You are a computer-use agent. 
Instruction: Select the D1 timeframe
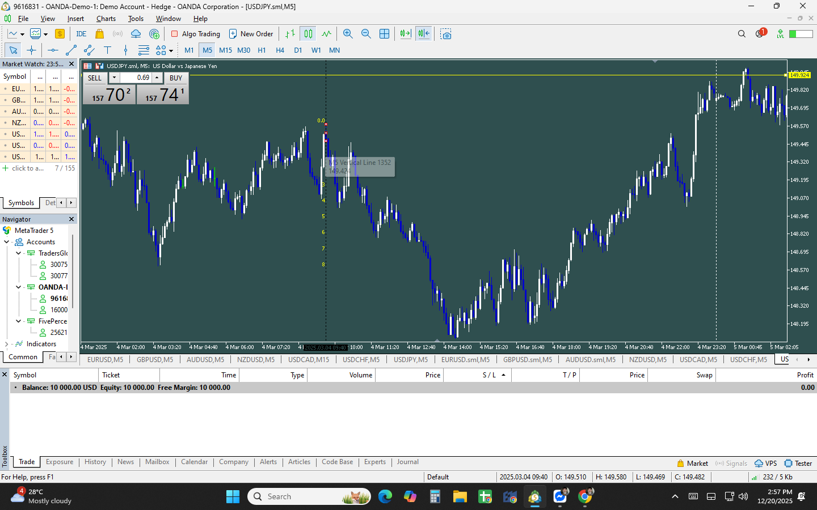298,50
